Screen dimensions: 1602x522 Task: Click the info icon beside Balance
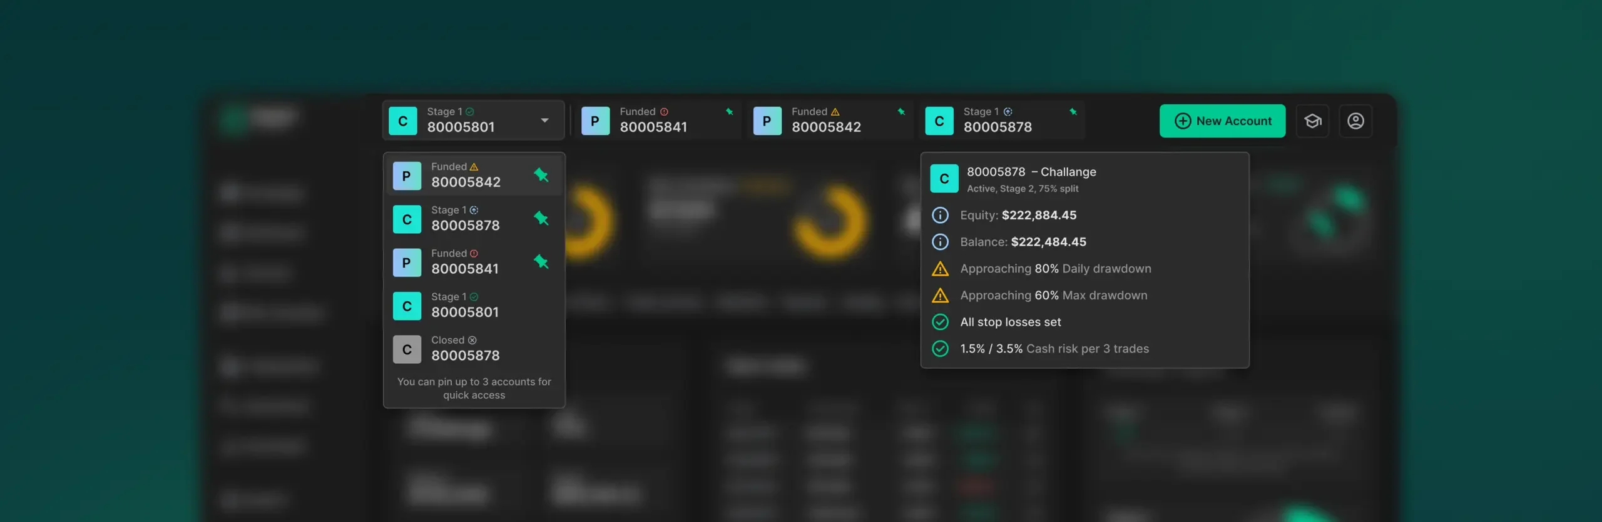(940, 242)
